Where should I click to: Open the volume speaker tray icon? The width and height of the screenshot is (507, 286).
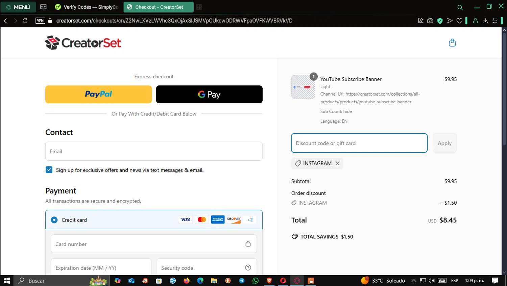432,281
